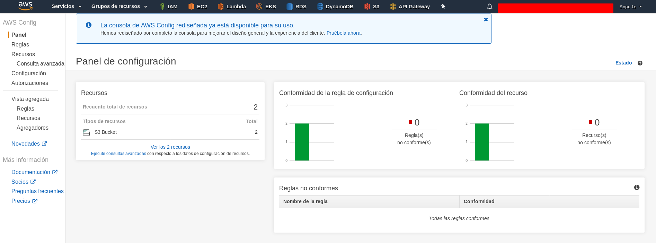Click the help question mark beside Estado

pyautogui.click(x=640, y=63)
